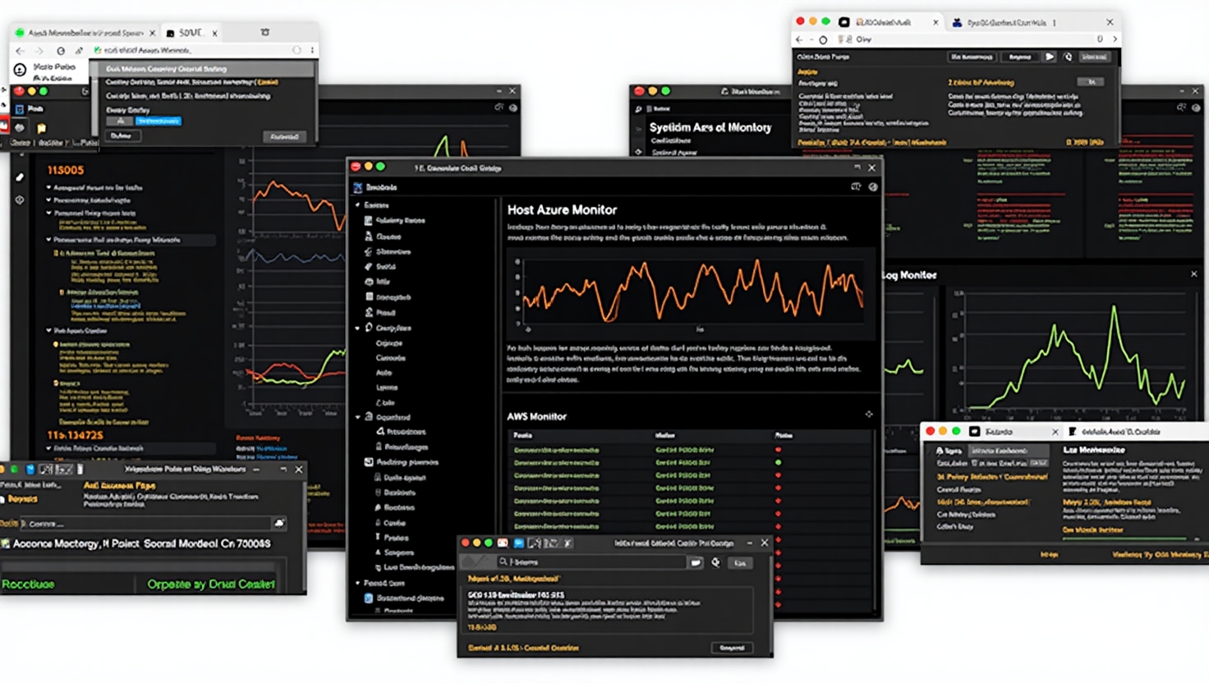The width and height of the screenshot is (1209, 683).
Task: Click the blue highlighted button in the dark popup dialog
Action: tap(158, 121)
